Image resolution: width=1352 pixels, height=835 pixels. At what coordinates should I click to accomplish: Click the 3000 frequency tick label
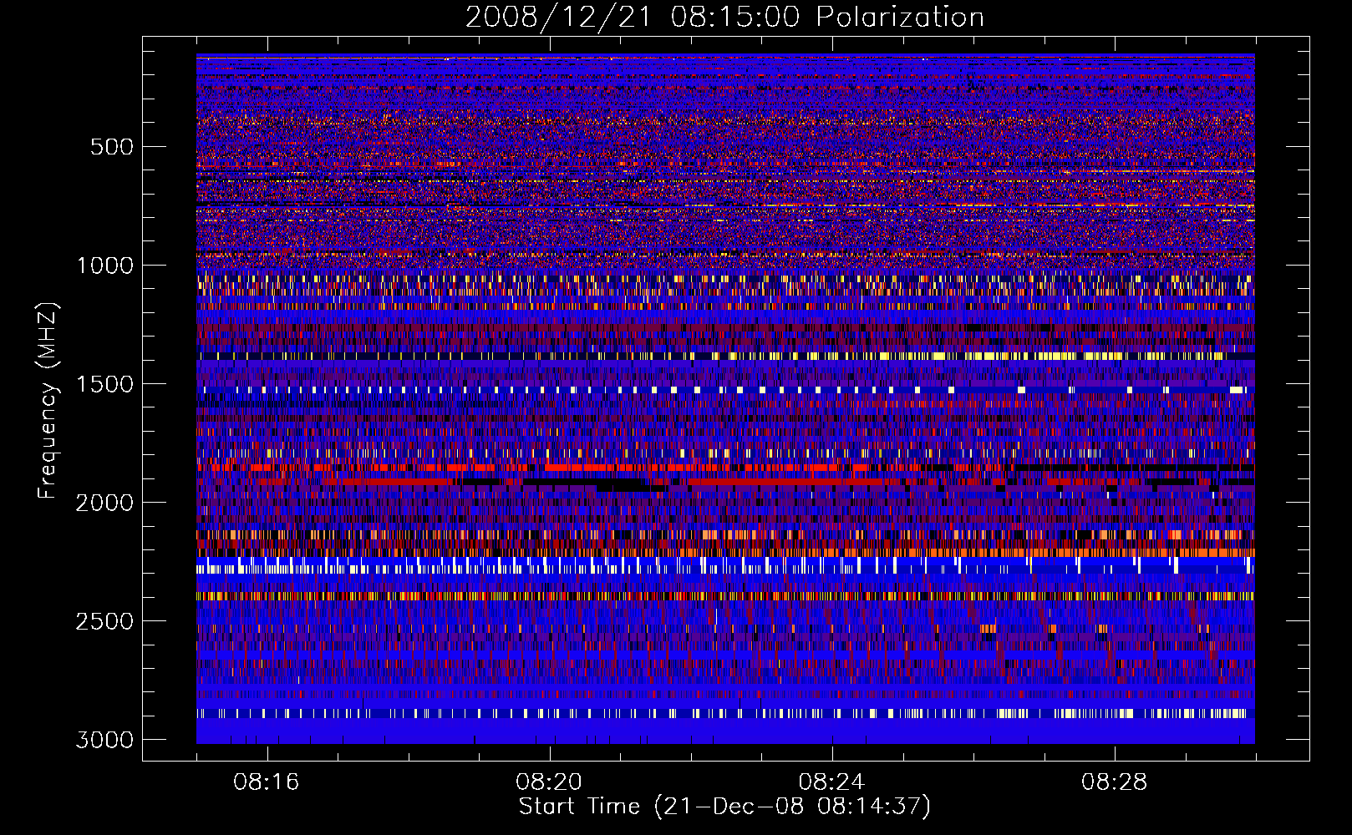[104, 740]
